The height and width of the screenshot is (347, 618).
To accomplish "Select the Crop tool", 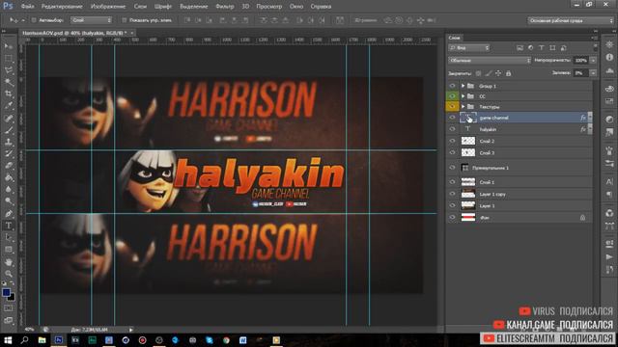I will coord(9,93).
